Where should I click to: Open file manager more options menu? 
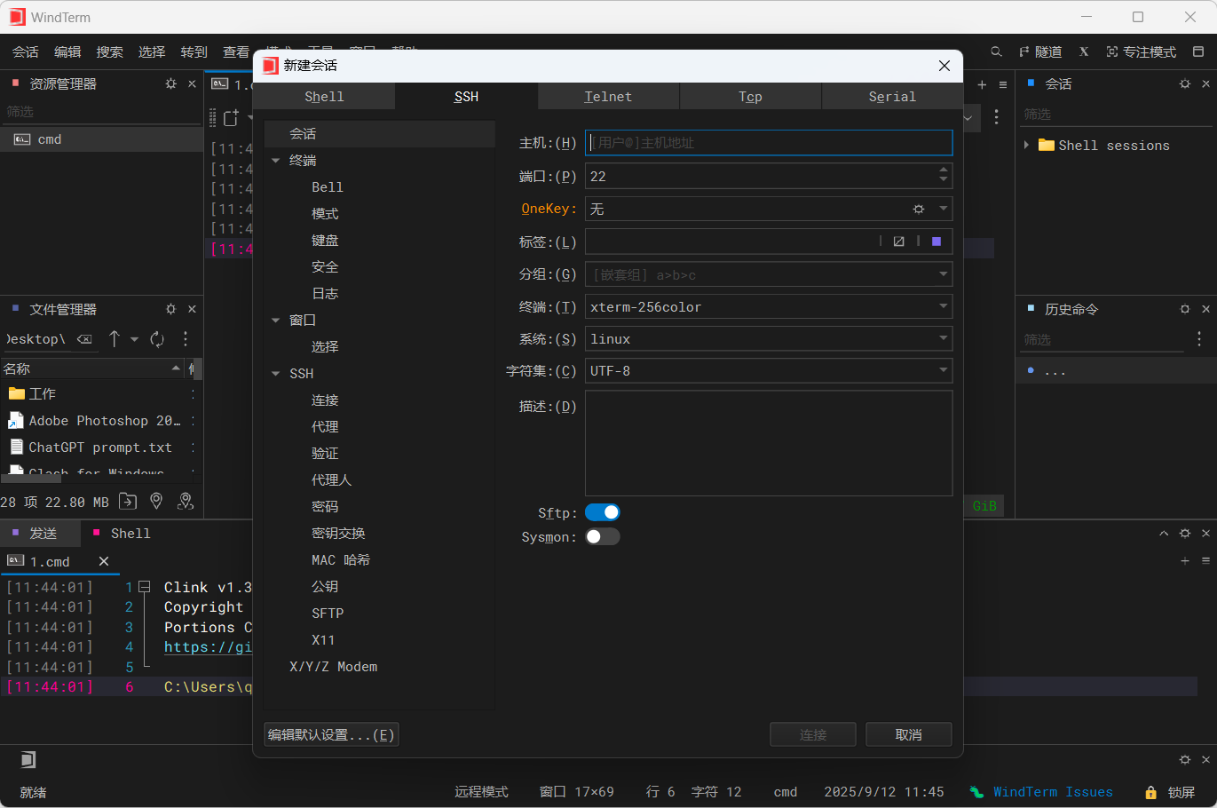(x=185, y=339)
